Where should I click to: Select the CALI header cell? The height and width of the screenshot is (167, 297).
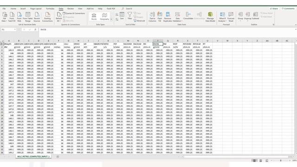[x=68, y=44]
